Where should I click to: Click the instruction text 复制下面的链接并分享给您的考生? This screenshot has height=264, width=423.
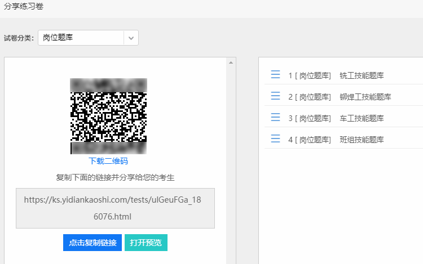115,178
